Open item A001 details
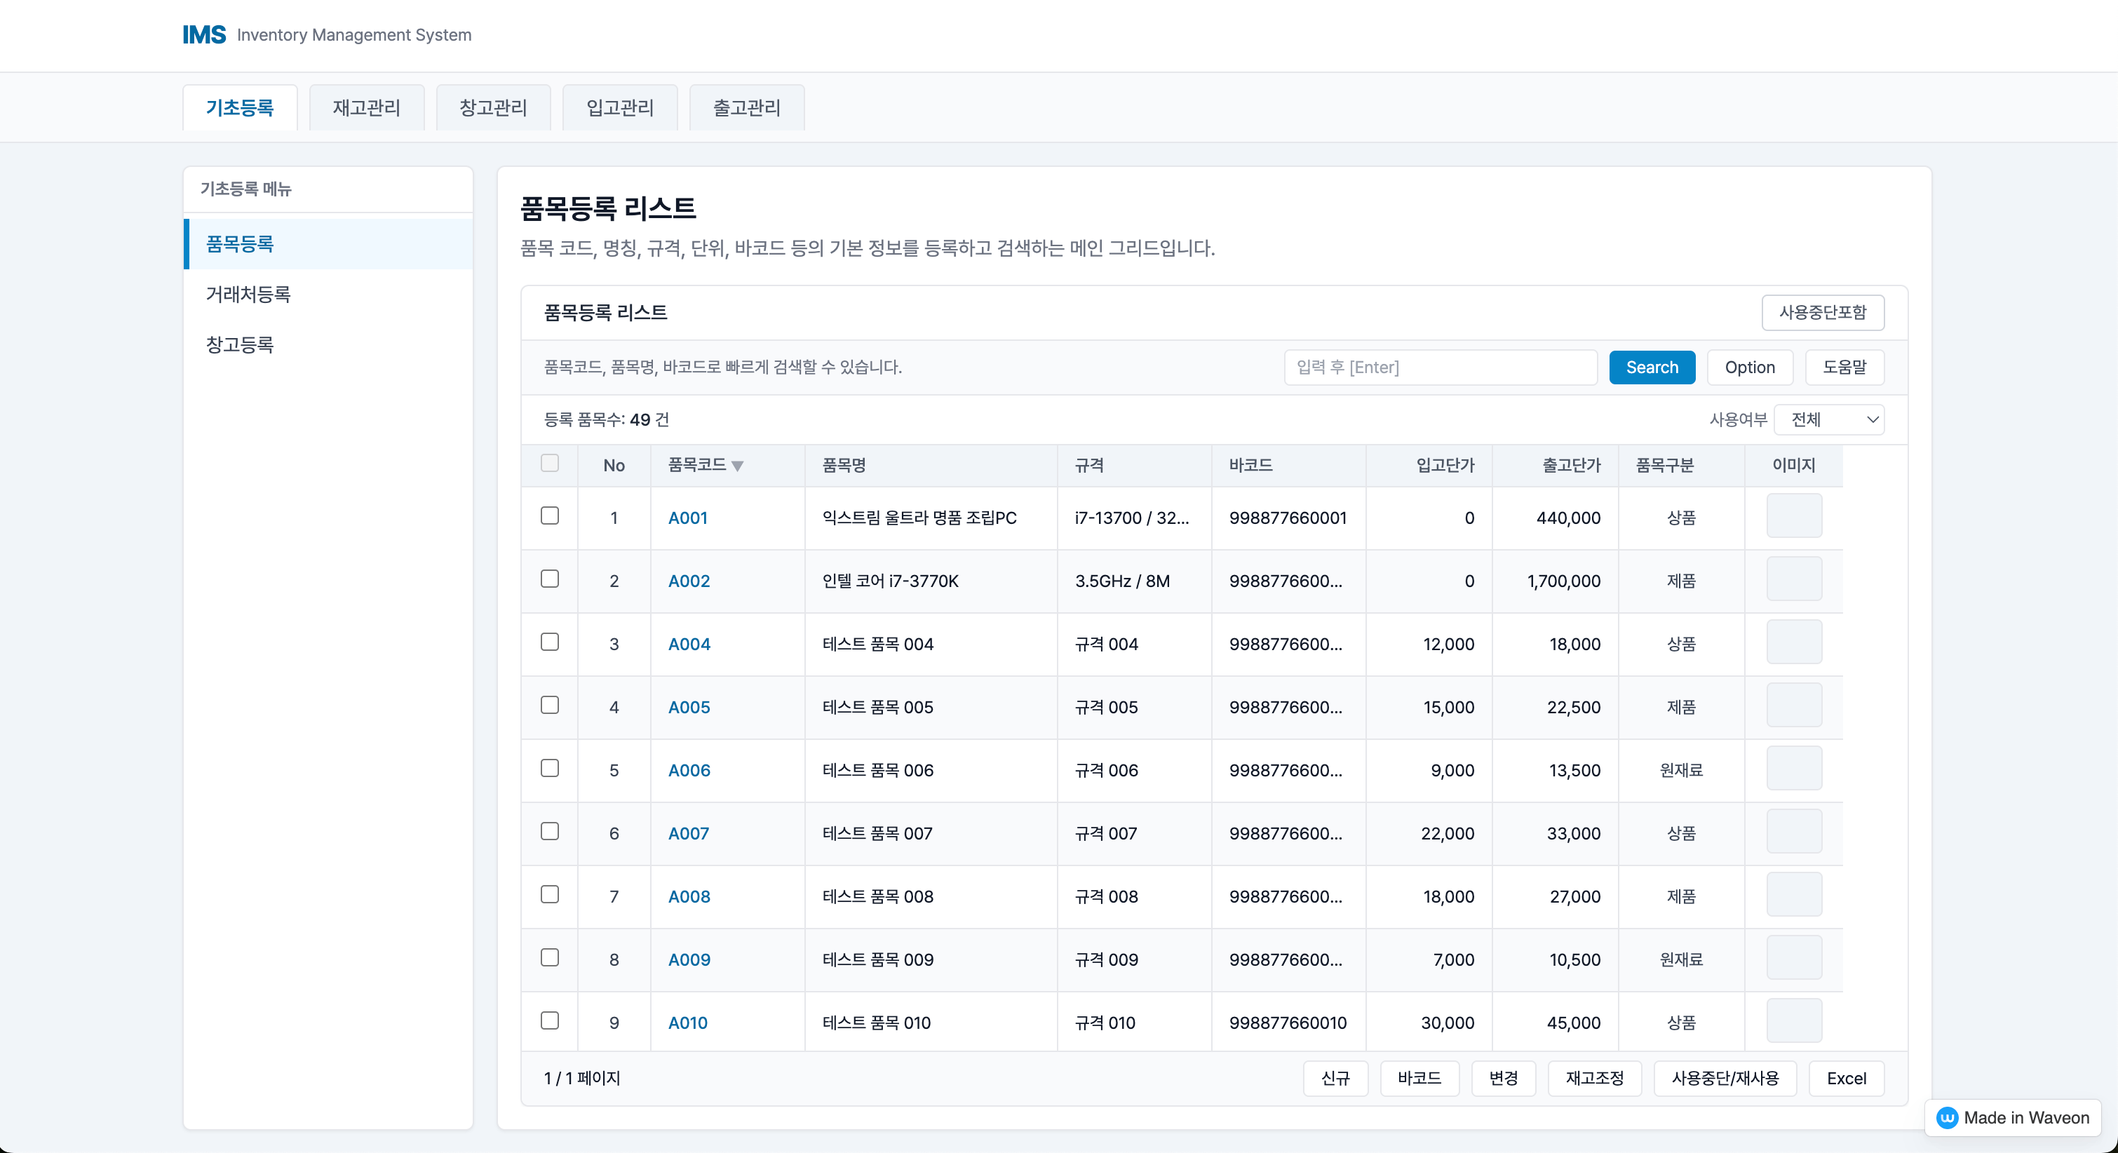 [x=688, y=518]
